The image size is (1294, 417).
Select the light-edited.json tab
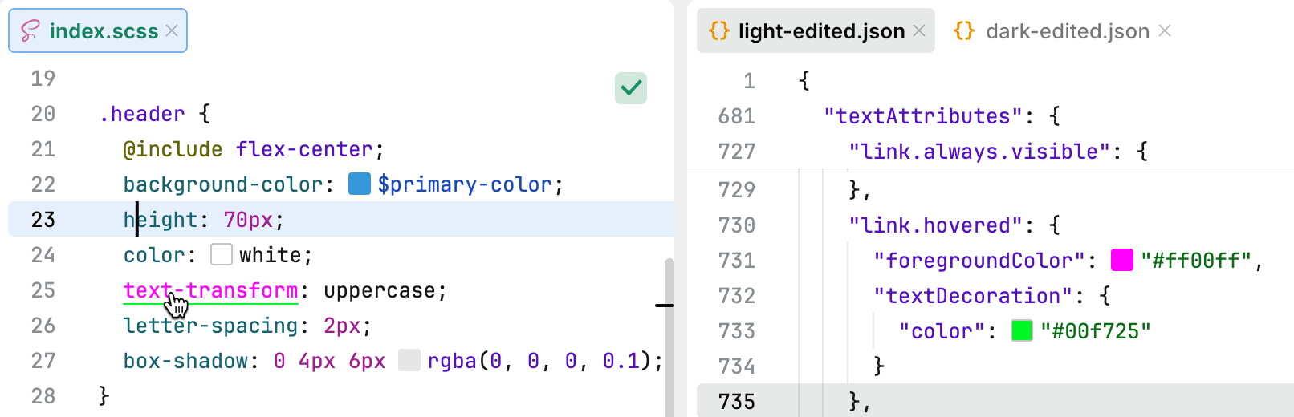pyautogui.click(x=820, y=31)
